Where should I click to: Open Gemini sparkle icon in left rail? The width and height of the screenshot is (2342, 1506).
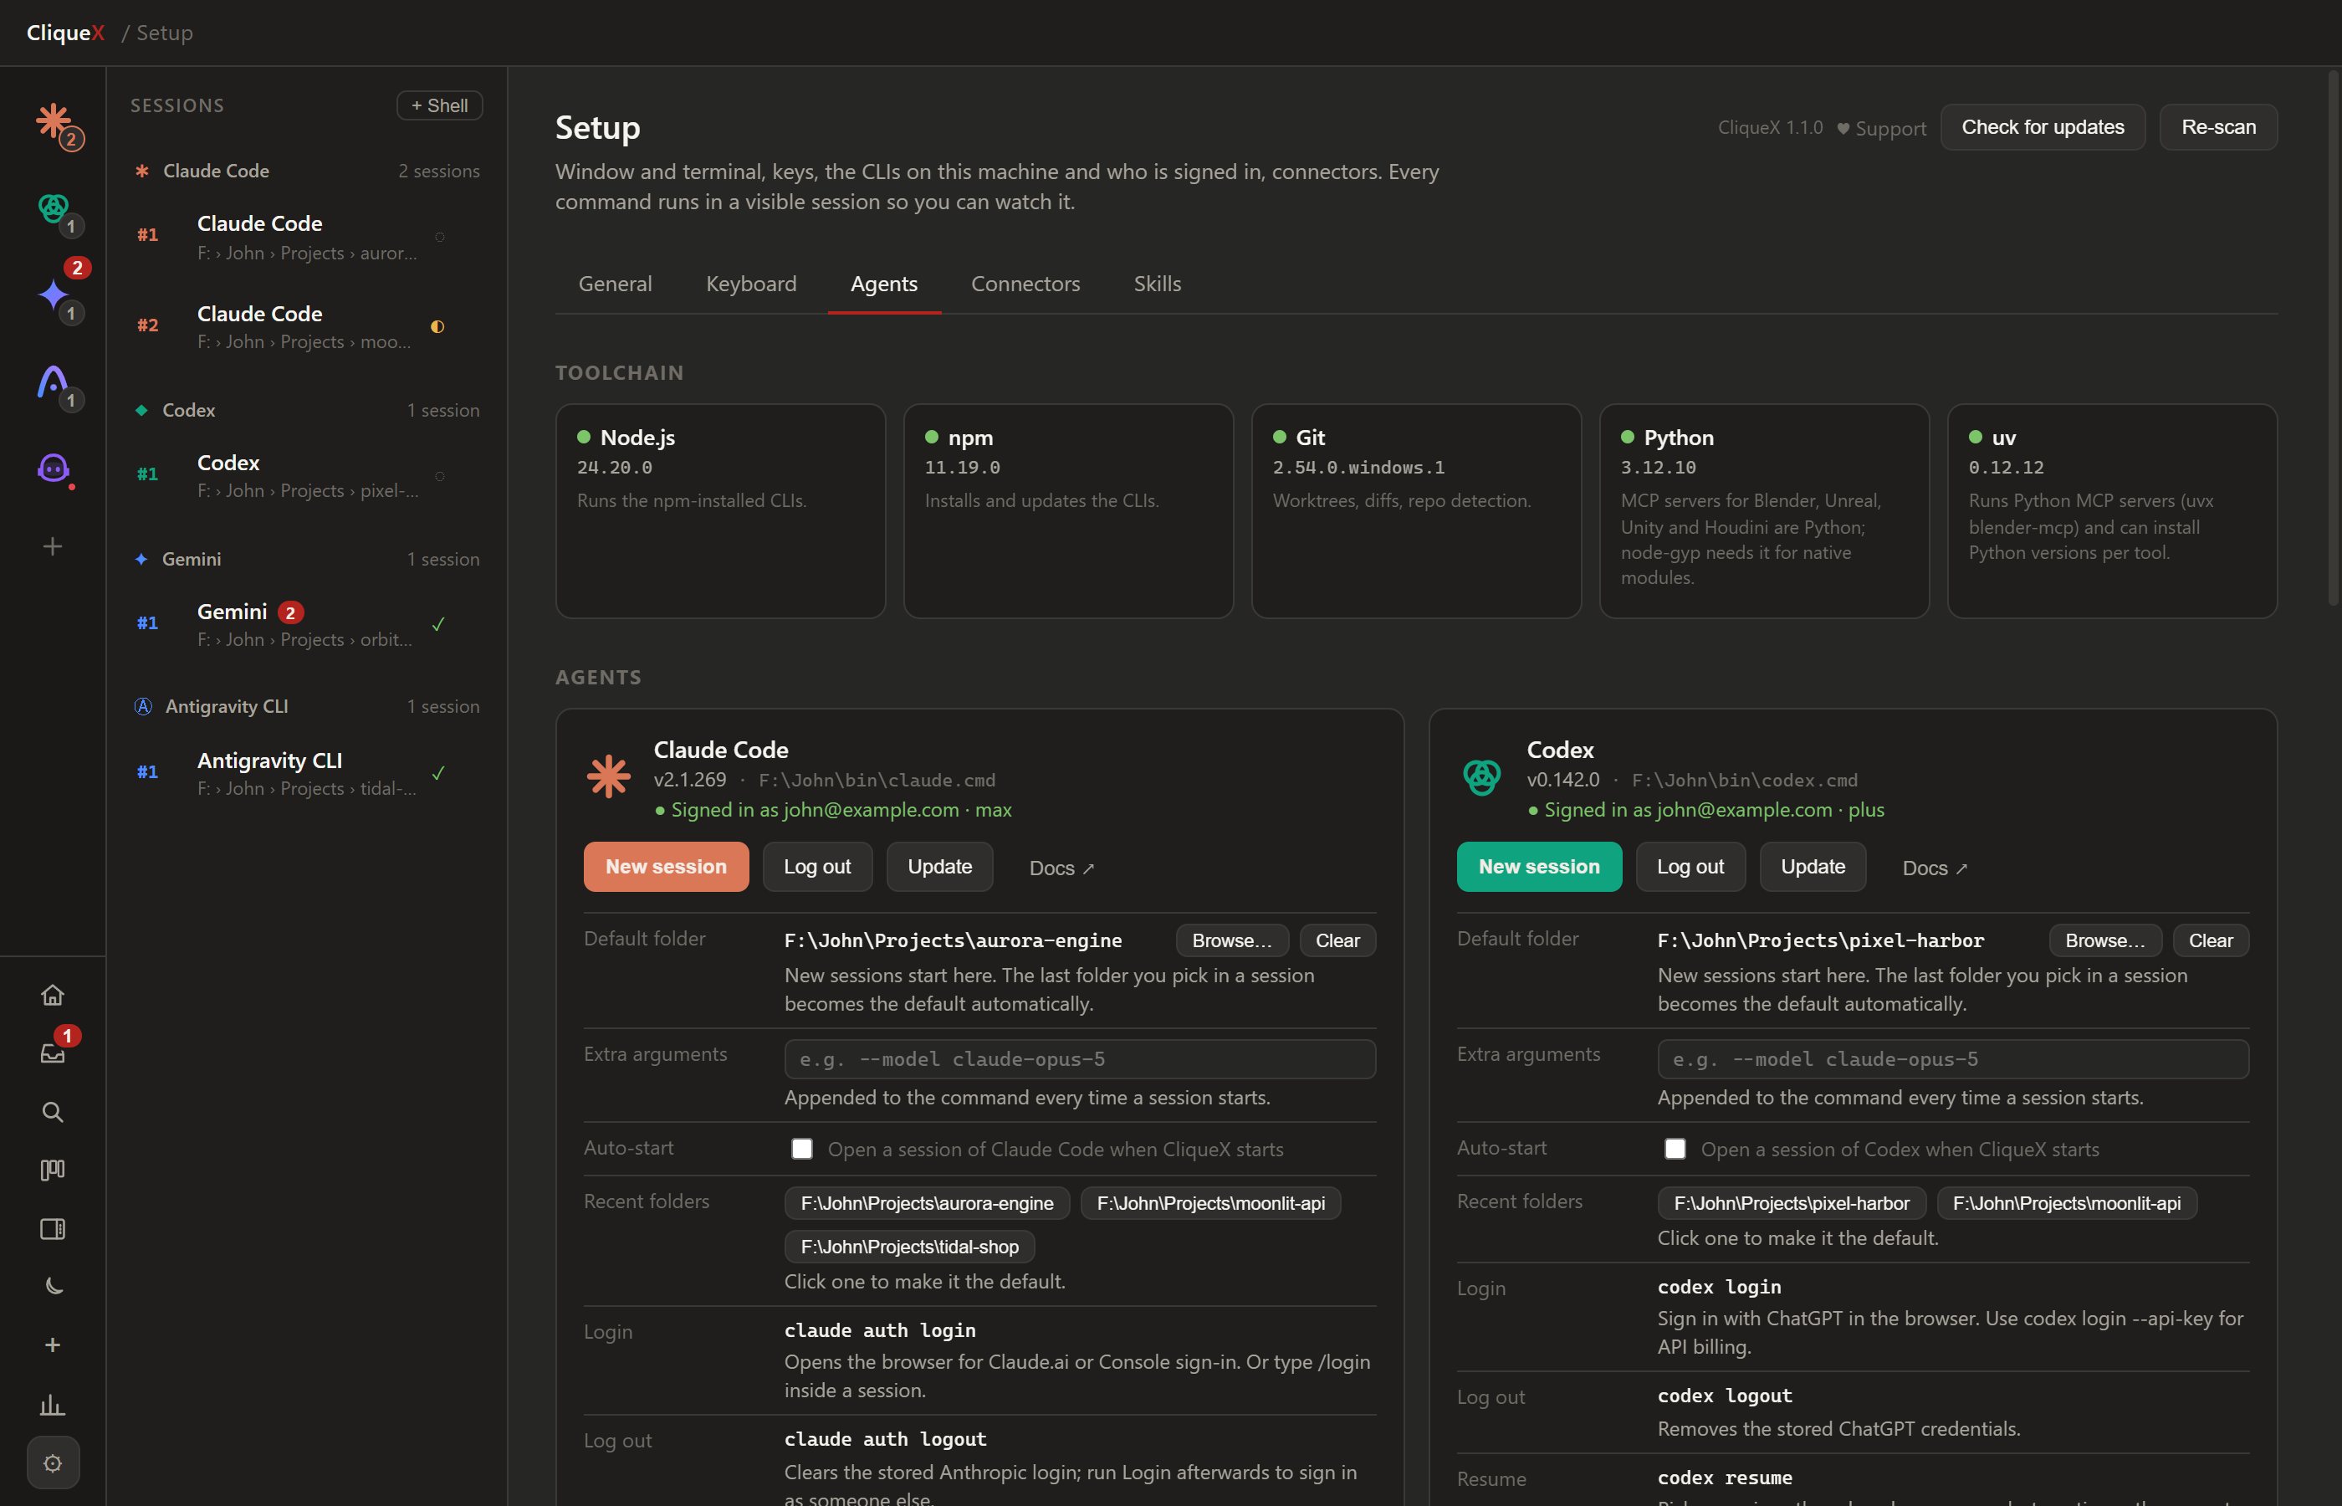(53, 295)
